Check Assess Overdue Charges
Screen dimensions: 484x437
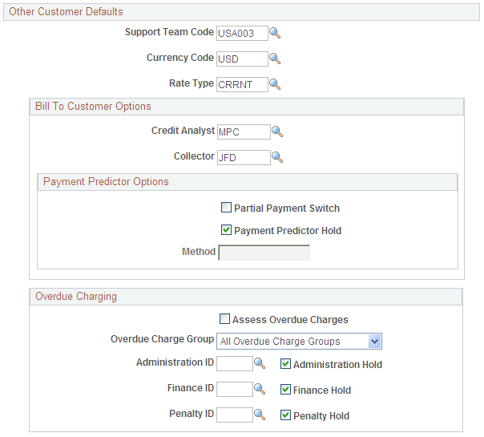click(224, 318)
